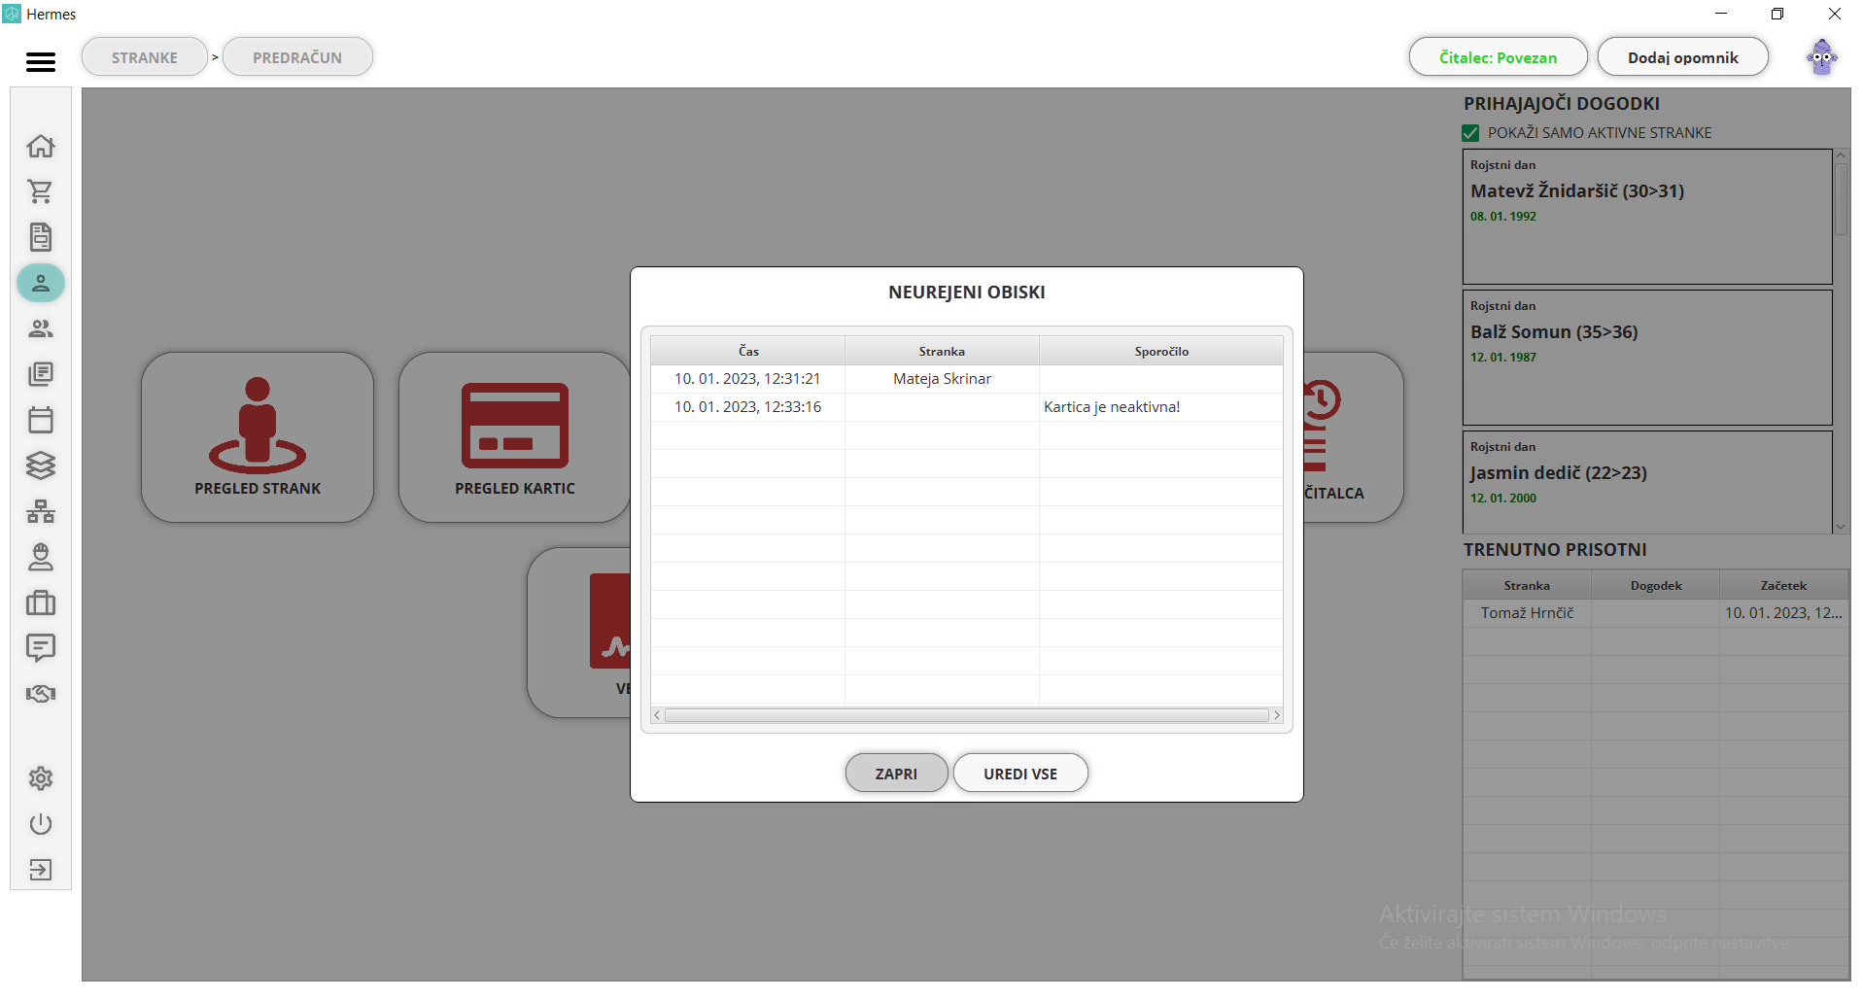Go to the Home sidebar icon
1863x999 pixels.
coord(41,146)
